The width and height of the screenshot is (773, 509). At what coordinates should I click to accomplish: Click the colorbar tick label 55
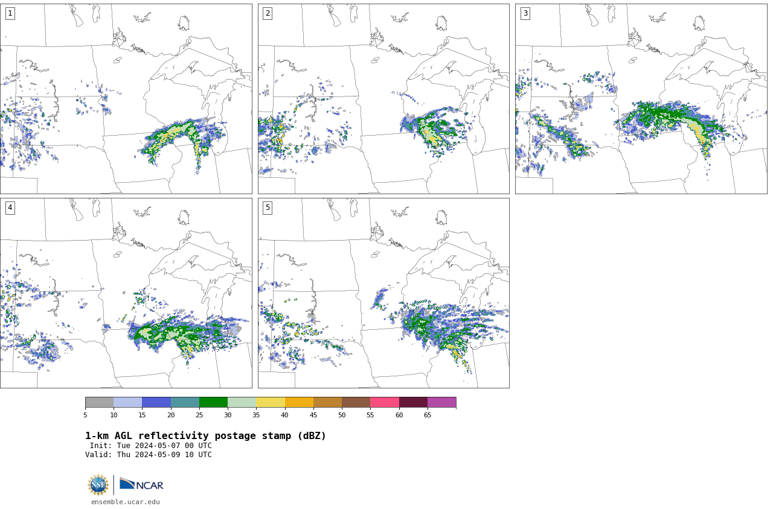(x=370, y=415)
